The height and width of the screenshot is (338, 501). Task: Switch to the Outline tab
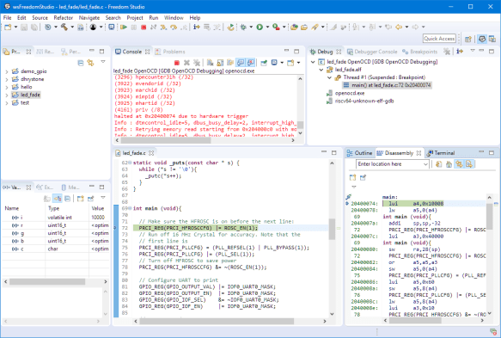click(x=360, y=153)
